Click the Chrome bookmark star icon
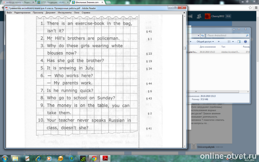 coord(250,8)
